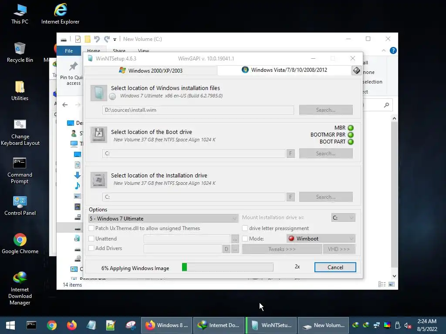Click the BOOTMGR PBR green status light
Screen dimensions: 446x334
pyautogui.click(x=351, y=135)
